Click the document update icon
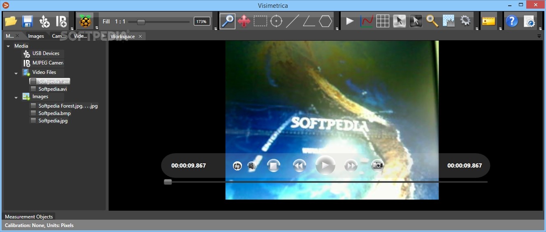This screenshot has height=232, width=546. [x=529, y=21]
